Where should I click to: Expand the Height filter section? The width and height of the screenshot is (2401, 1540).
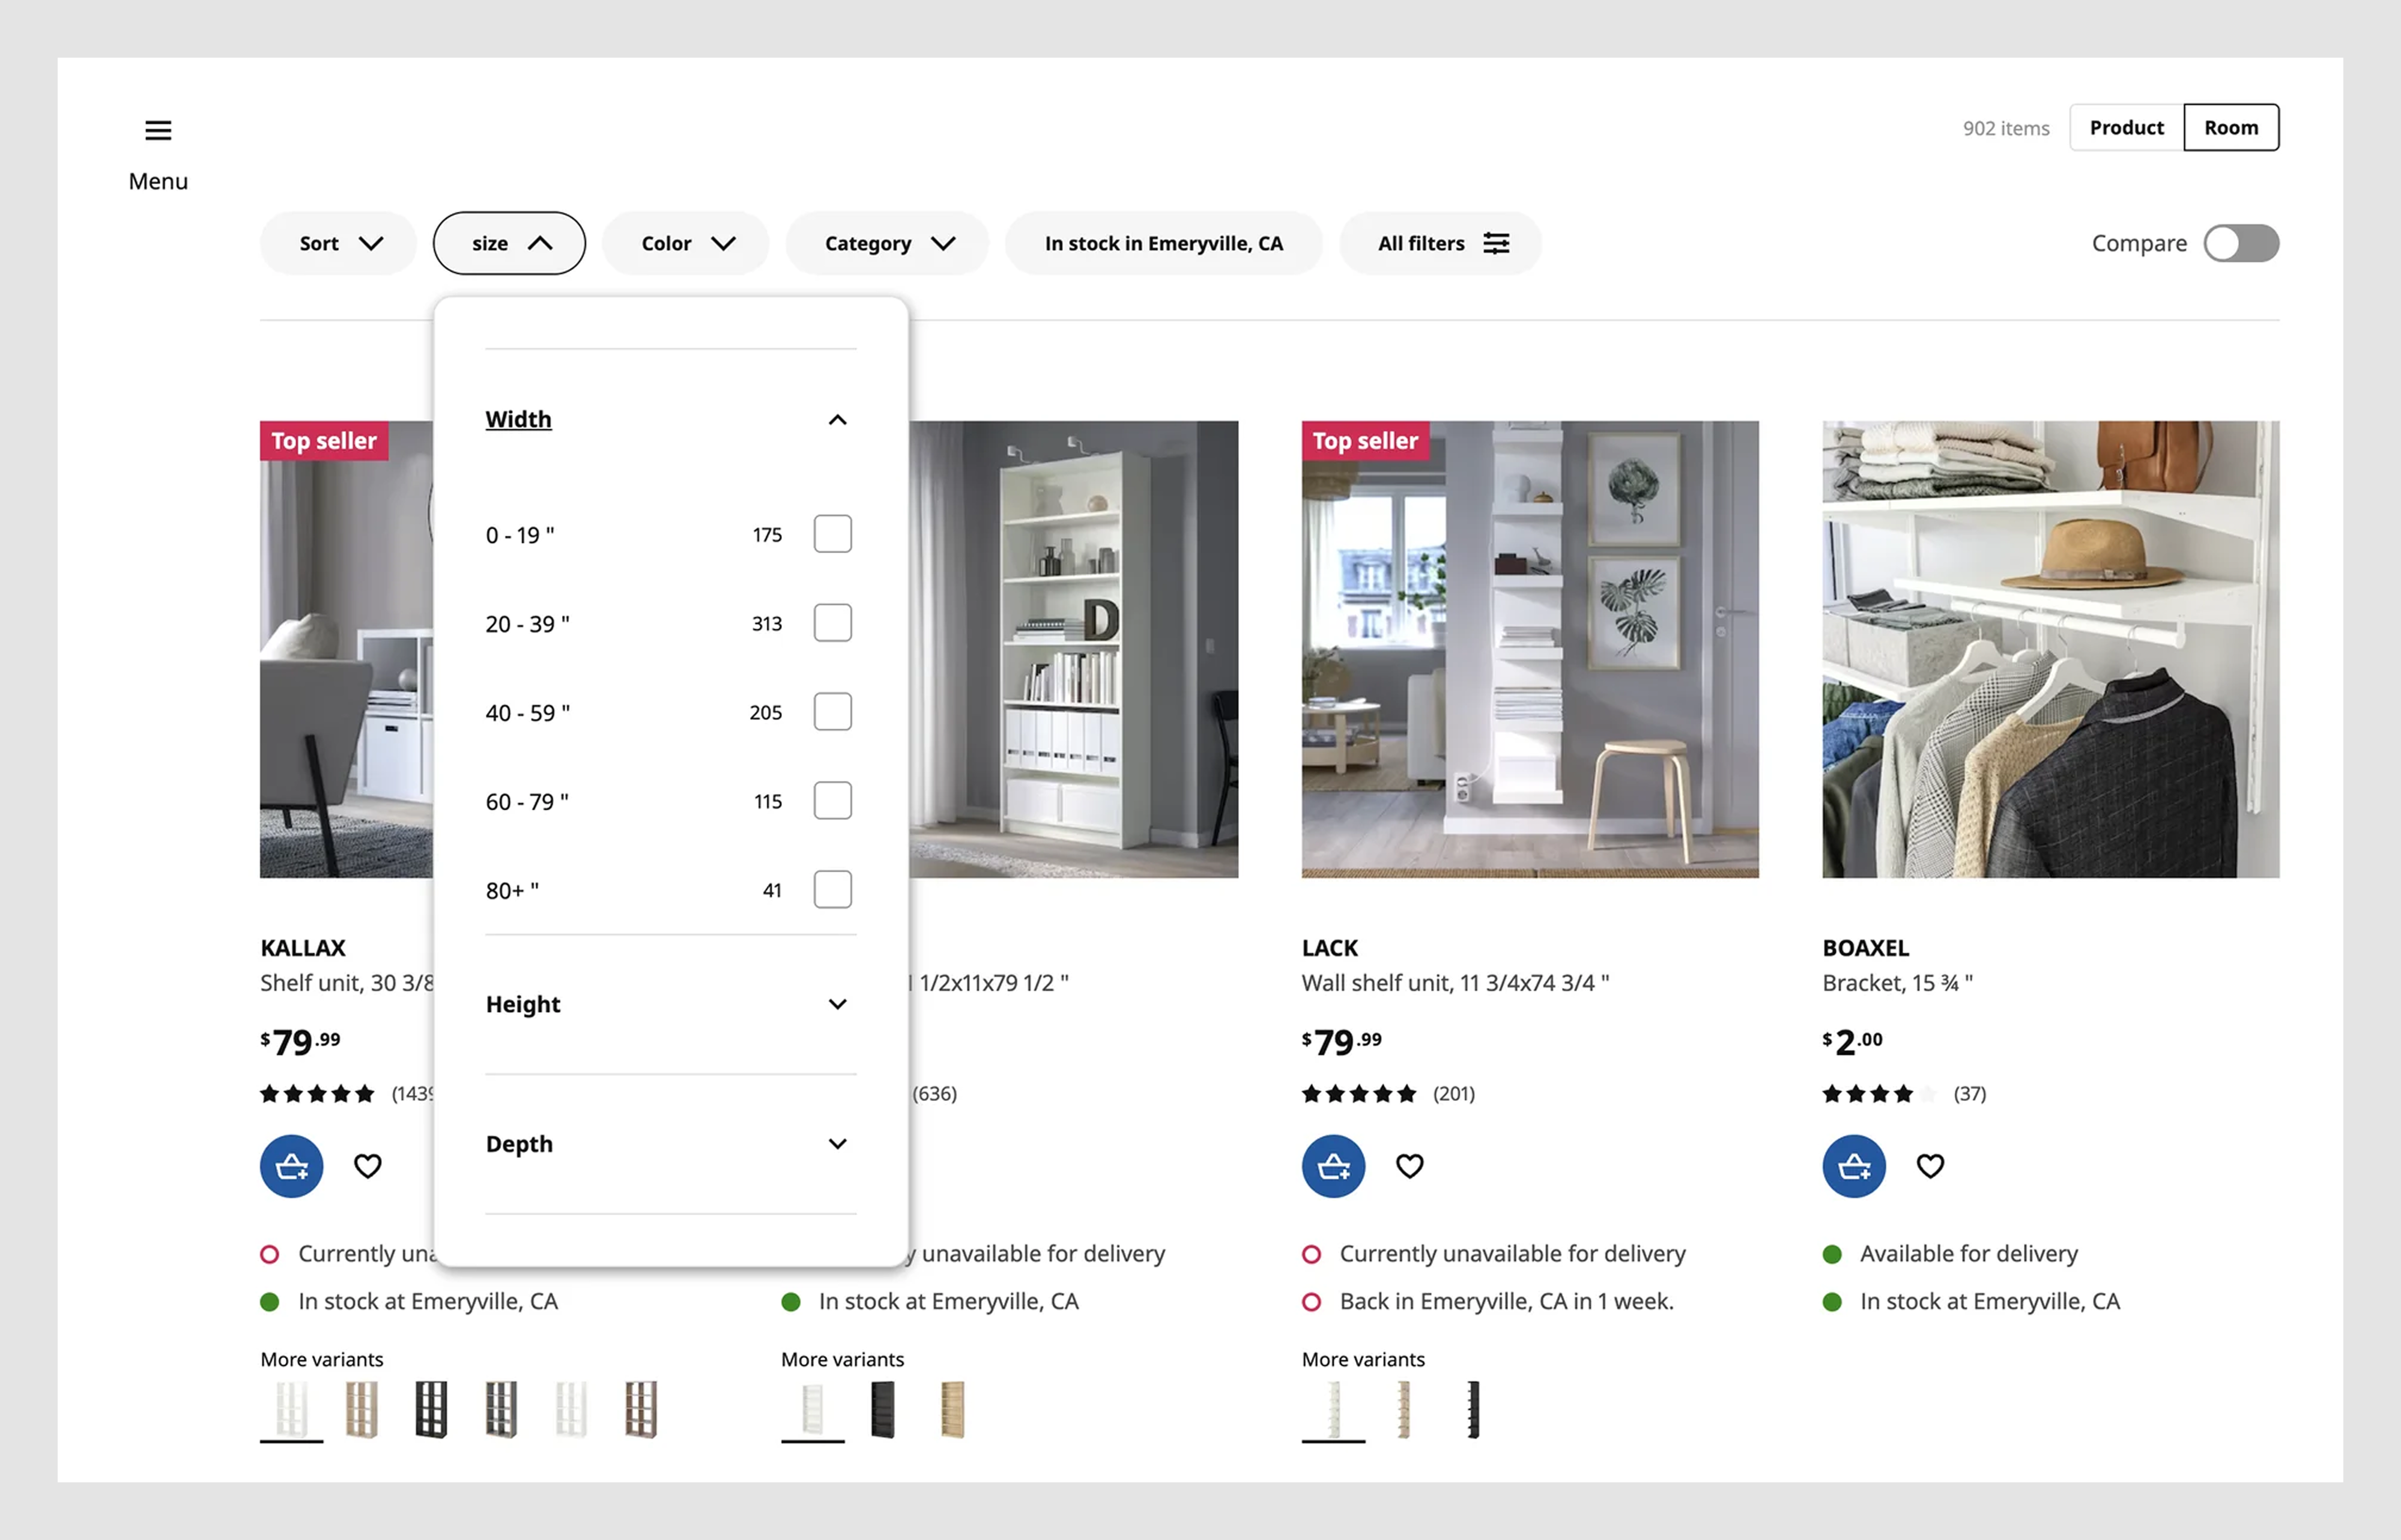[671, 1004]
